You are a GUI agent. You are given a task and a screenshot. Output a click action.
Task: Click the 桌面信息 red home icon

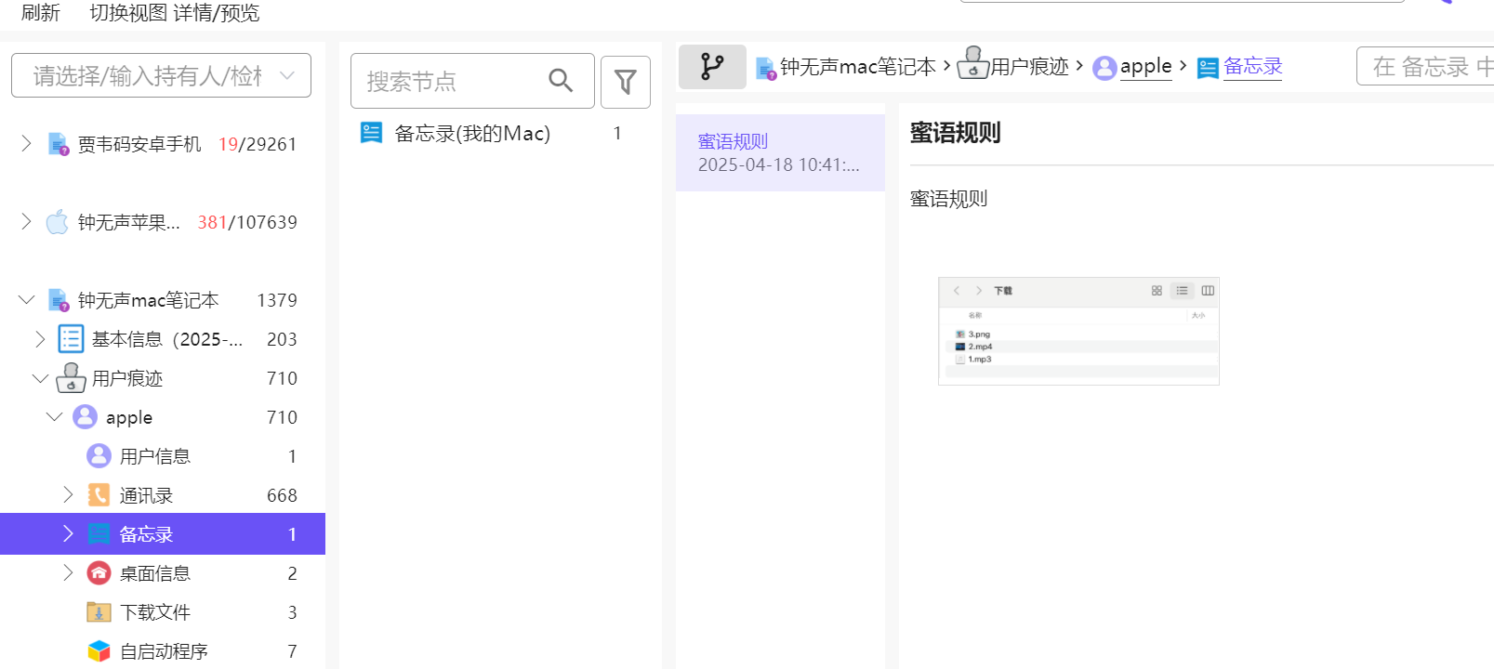pos(99,573)
